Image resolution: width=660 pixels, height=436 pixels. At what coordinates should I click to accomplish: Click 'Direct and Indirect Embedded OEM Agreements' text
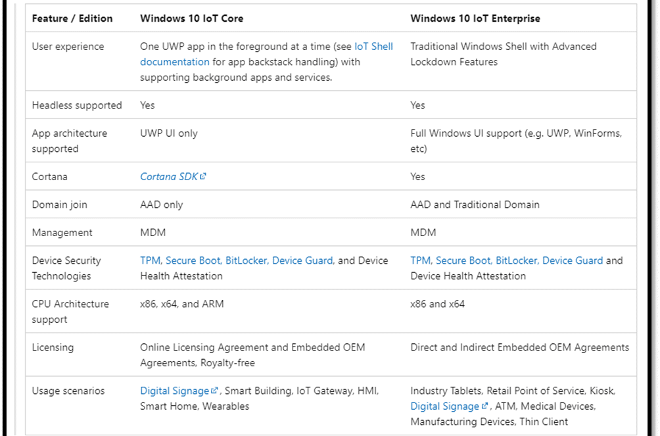pos(520,347)
